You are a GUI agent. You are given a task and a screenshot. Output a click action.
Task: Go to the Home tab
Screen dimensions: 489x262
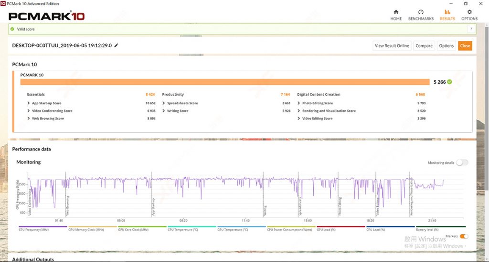click(396, 15)
